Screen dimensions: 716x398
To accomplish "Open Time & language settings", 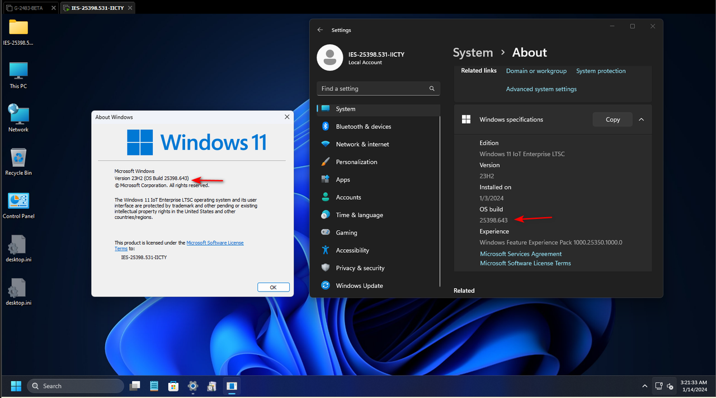I will point(378,215).
